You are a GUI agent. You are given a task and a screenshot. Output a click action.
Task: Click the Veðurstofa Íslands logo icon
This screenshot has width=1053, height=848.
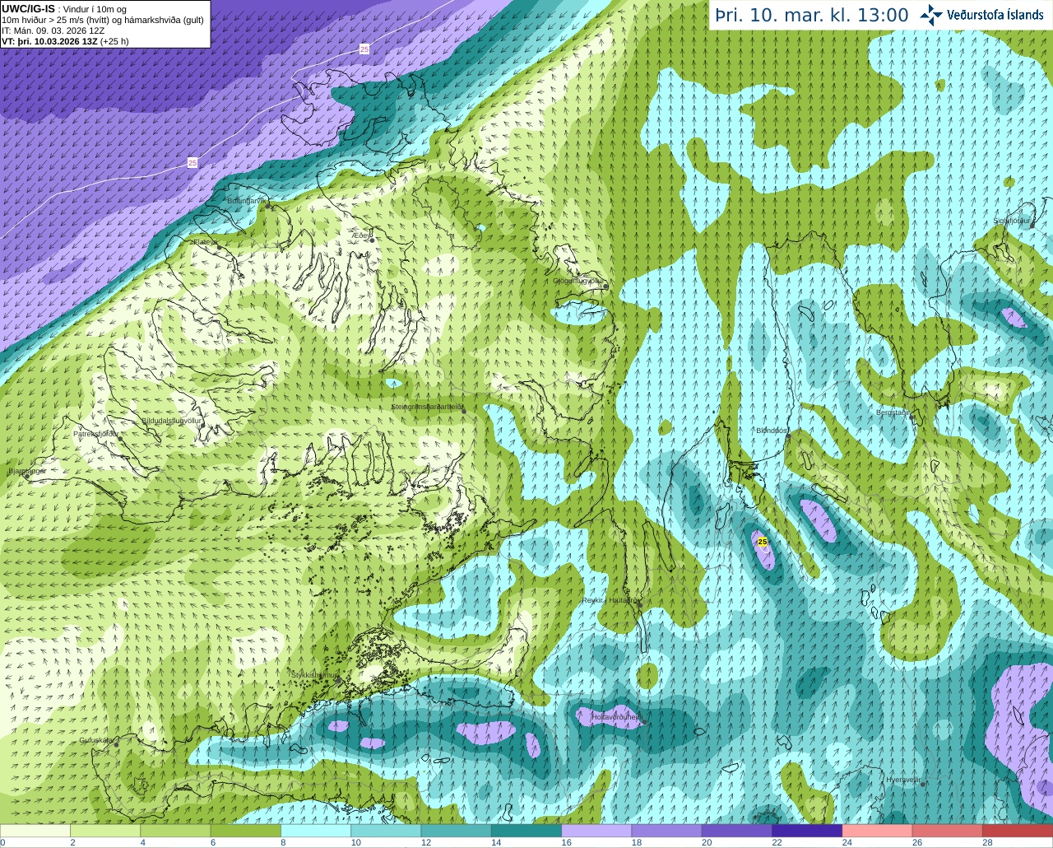931,15
